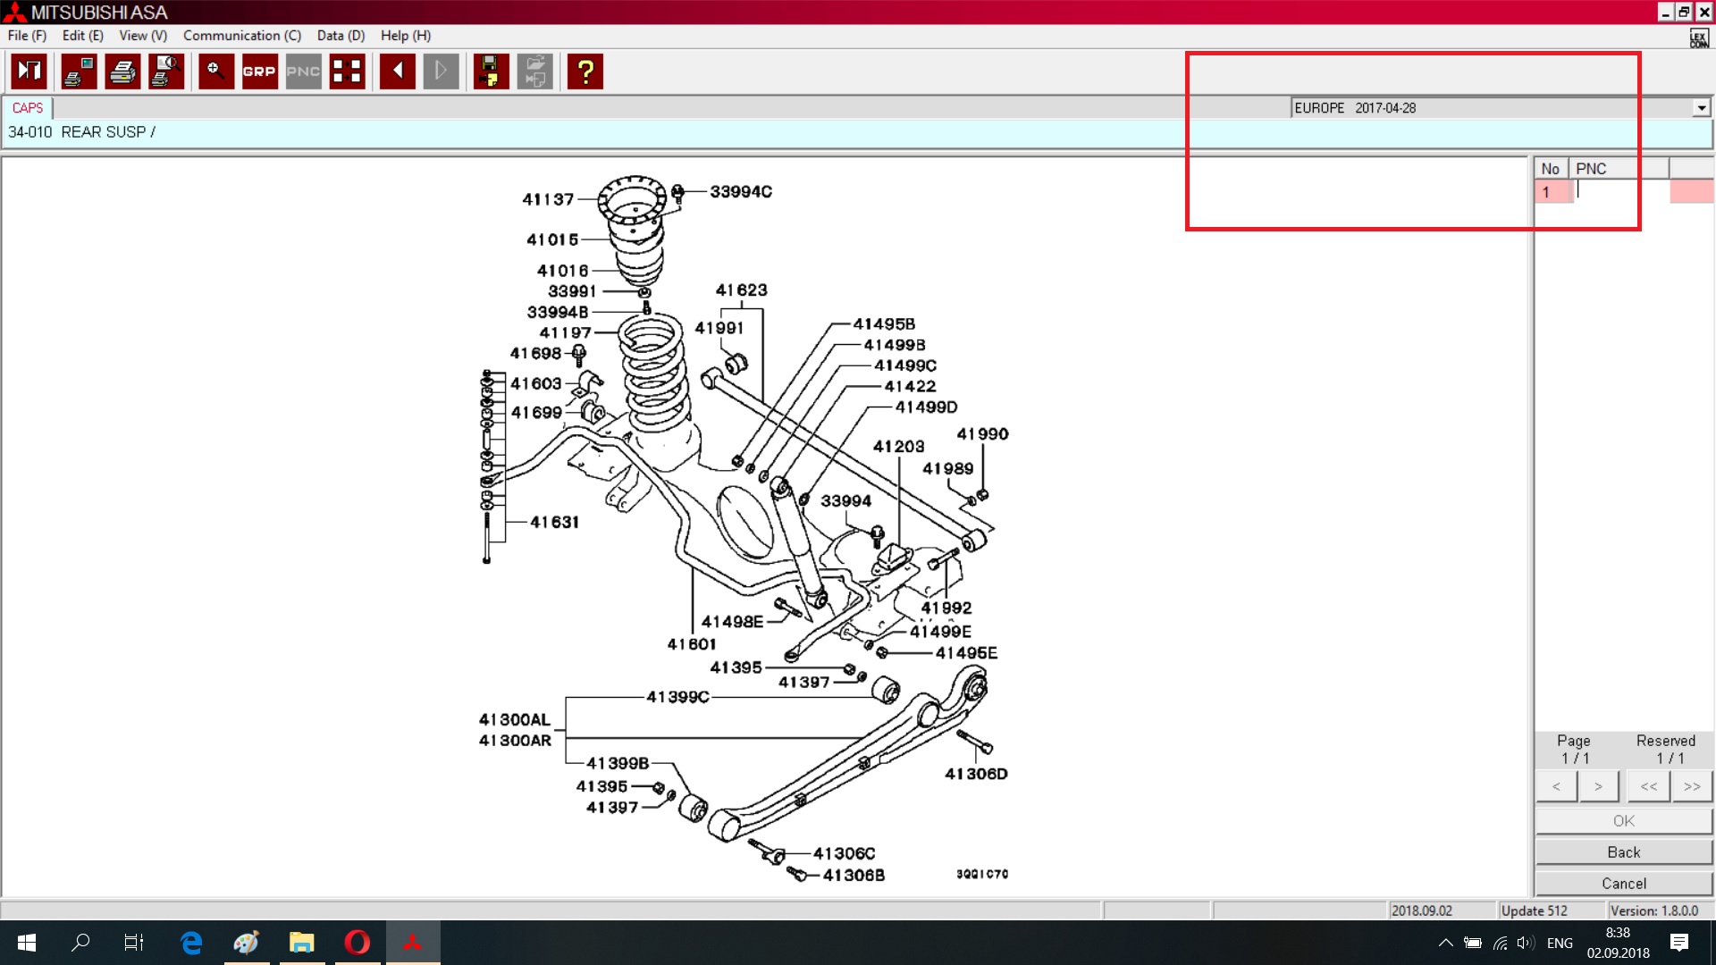Click the GRP group toolbar button
Viewport: 1716px width, 965px height.
tap(259, 71)
